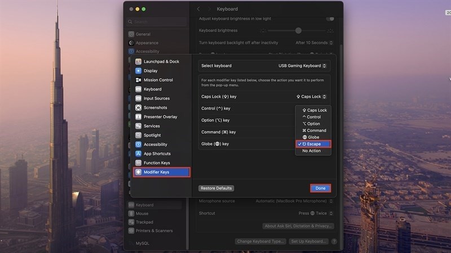Select the Mission Control icon
Screen dimensions: 451x253
click(x=138, y=80)
